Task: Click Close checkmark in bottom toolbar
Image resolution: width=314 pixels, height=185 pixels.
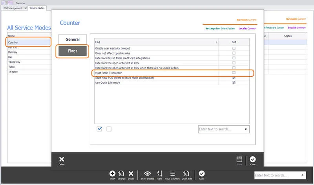Action: [202, 174]
